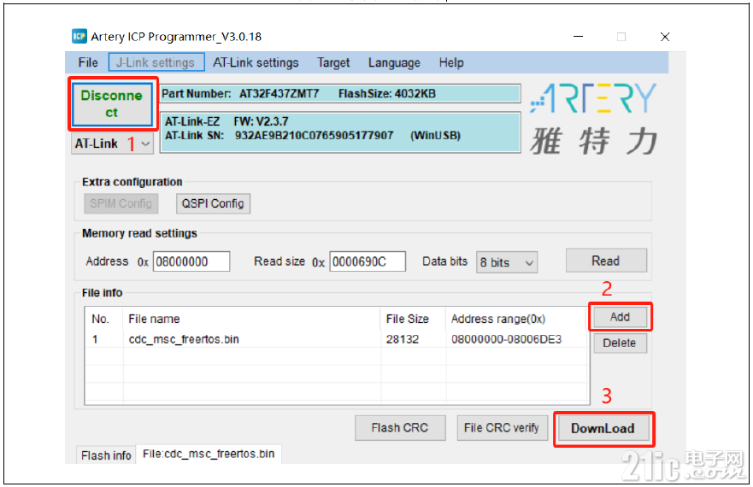This screenshot has height=487, width=753.
Task: Close the Artery ICP Programmer window
Action: click(x=665, y=37)
